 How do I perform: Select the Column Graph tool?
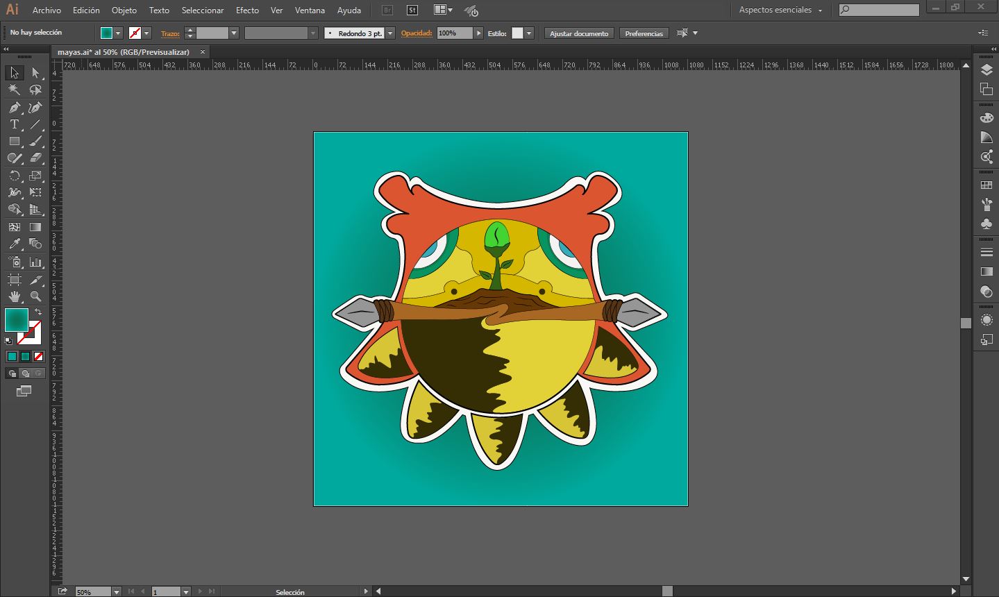point(35,262)
